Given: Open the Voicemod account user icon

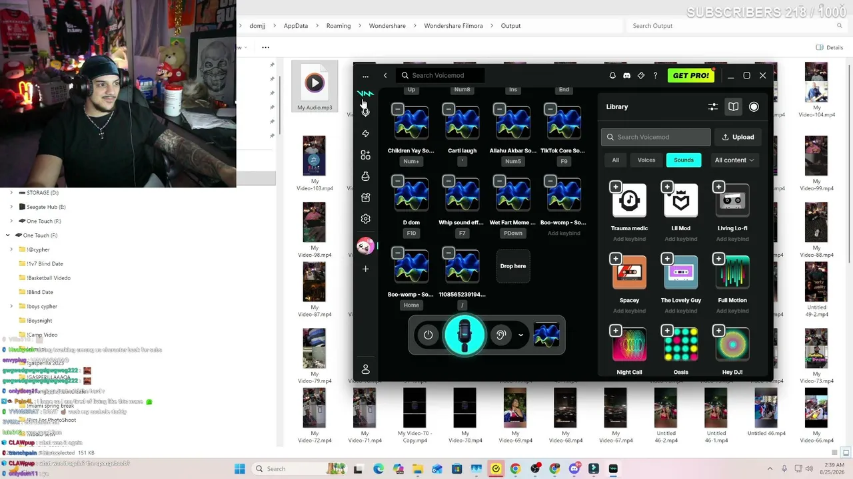Looking at the screenshot, I should pos(365,369).
